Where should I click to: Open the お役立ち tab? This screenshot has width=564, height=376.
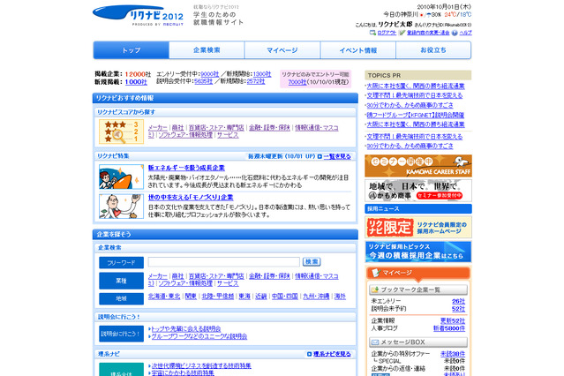click(433, 50)
